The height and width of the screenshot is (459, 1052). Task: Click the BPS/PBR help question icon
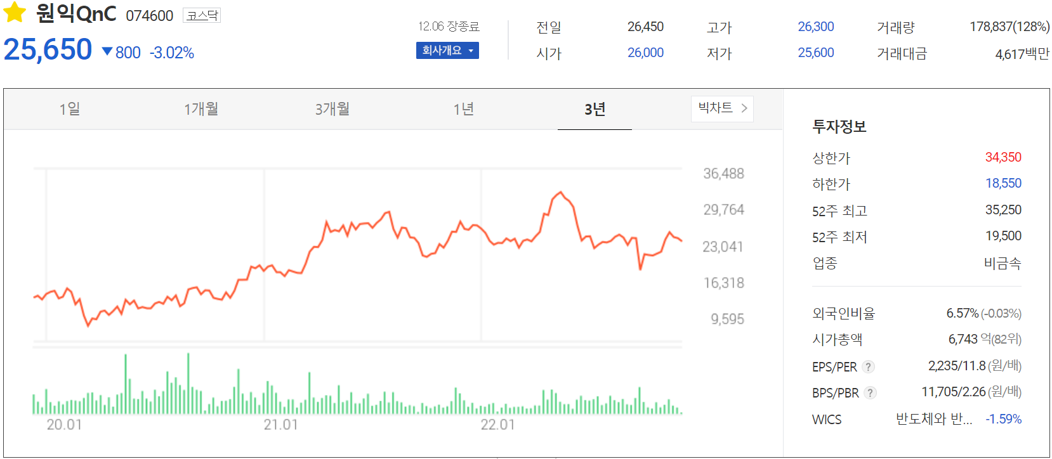[x=871, y=392]
